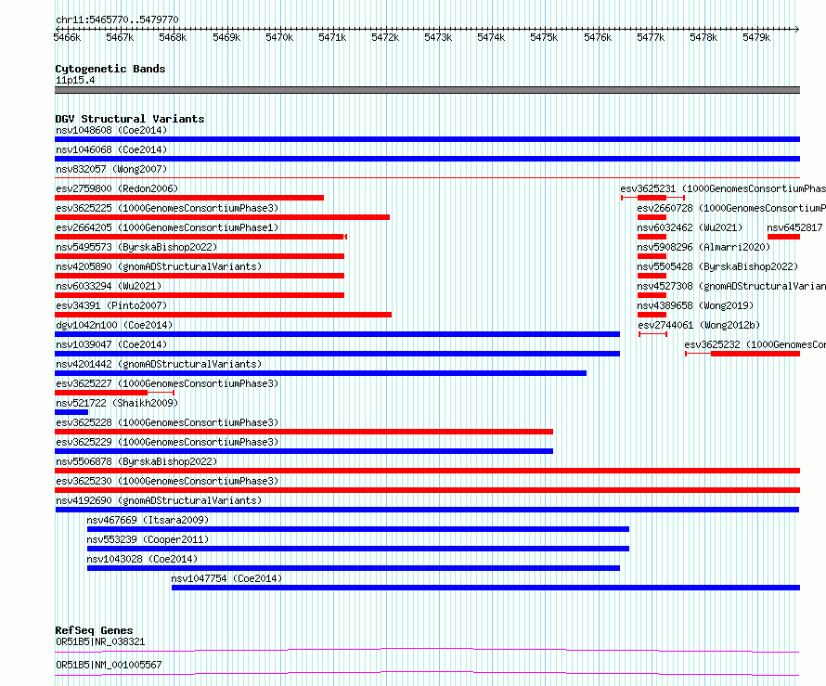The image size is (826, 686).
Task: Click nsv467669 (Itsara2009) variant label
Action: tap(148, 520)
